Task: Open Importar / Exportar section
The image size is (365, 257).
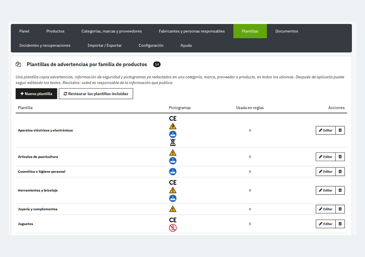Action: coord(105,45)
